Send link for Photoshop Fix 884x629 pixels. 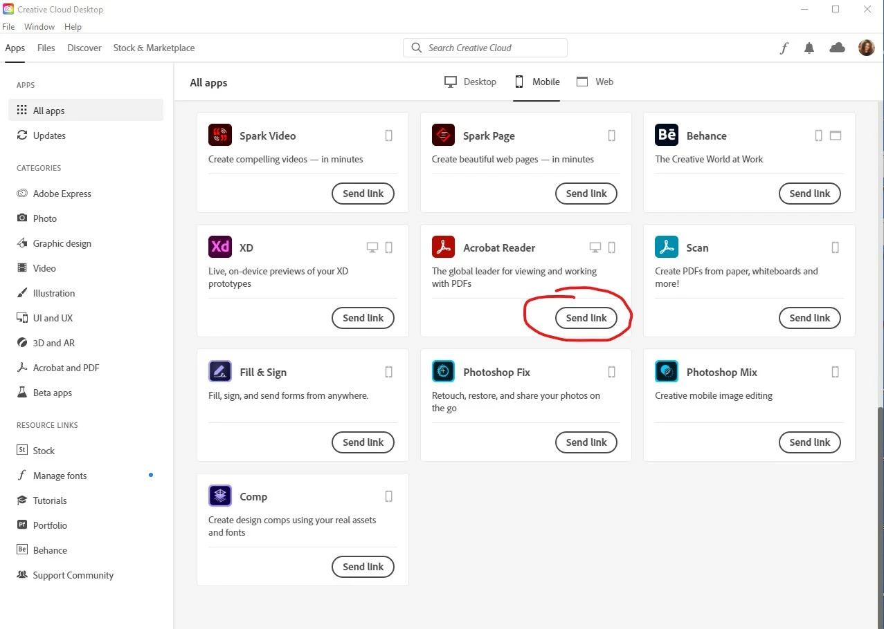click(x=586, y=442)
